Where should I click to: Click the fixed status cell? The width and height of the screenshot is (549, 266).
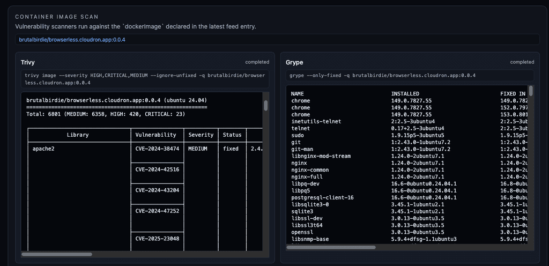point(231,149)
